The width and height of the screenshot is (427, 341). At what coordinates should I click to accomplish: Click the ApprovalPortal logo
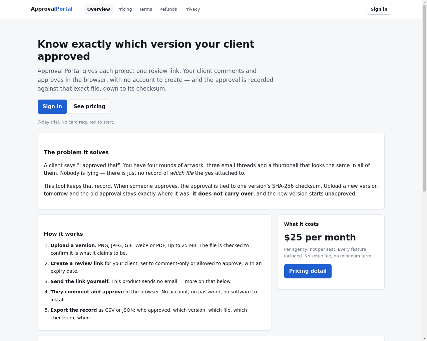(x=52, y=9)
